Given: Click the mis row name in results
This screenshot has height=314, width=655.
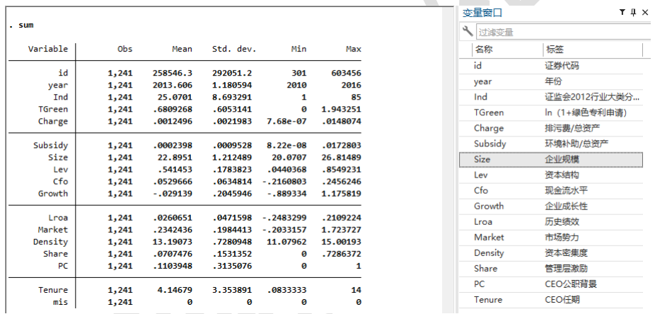Looking at the screenshot, I should 61,302.
